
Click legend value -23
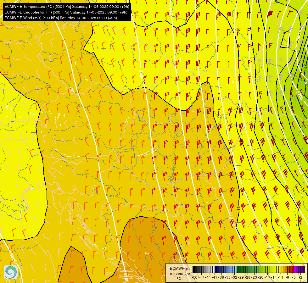[x=254, y=277]
